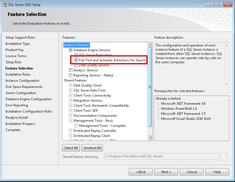Select Error Reporting step
This screenshot has height=182, width=235.
tap(16, 105)
